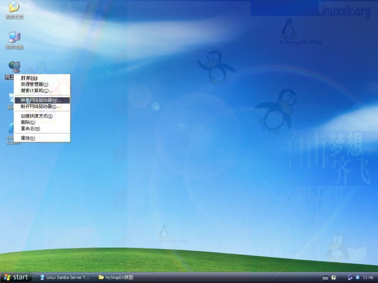
Task: Select 搜索计算机(C)... menu entry
Action: 42,91
